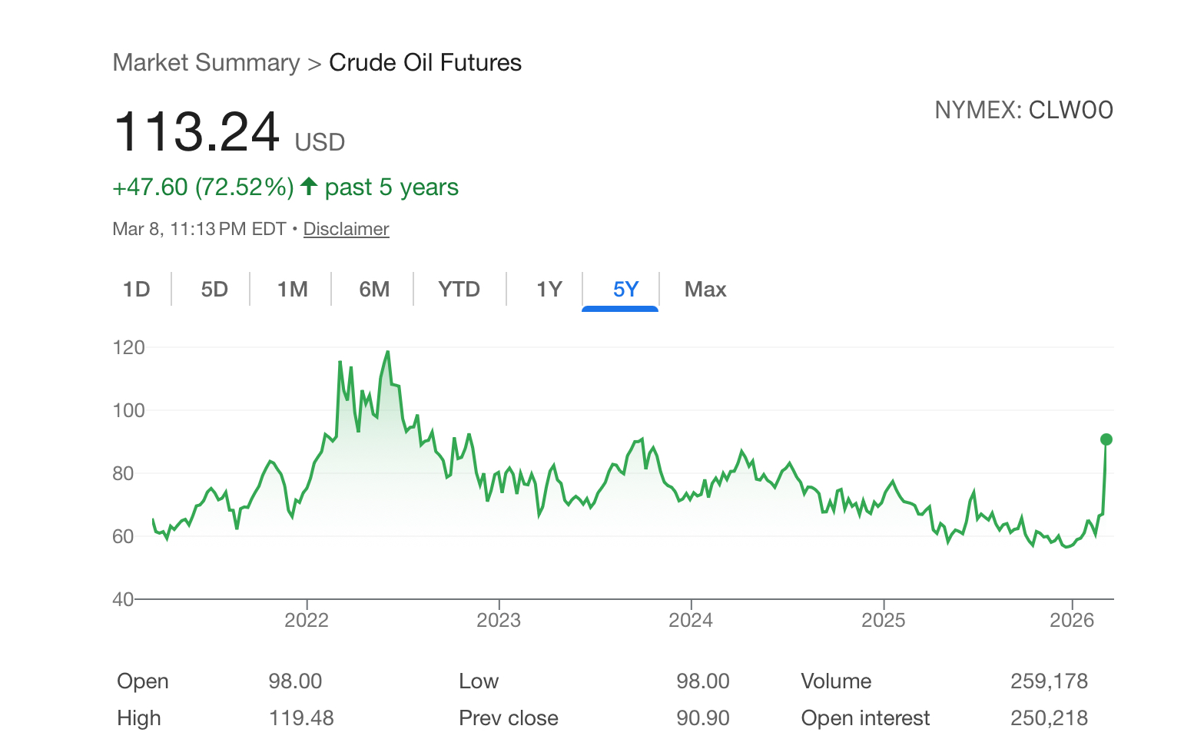Screen dimensions: 1204x749
Task: Show the 1M chart range
Action: tap(292, 290)
